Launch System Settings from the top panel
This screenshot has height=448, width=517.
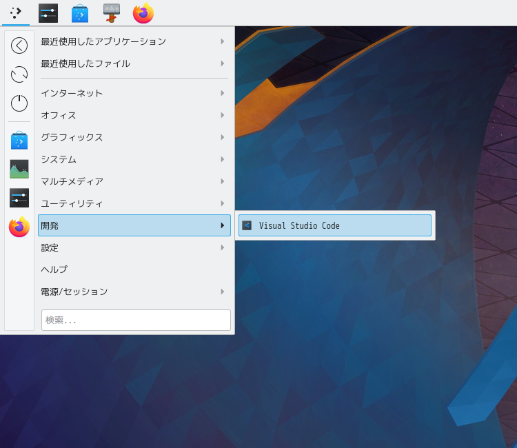click(x=48, y=13)
